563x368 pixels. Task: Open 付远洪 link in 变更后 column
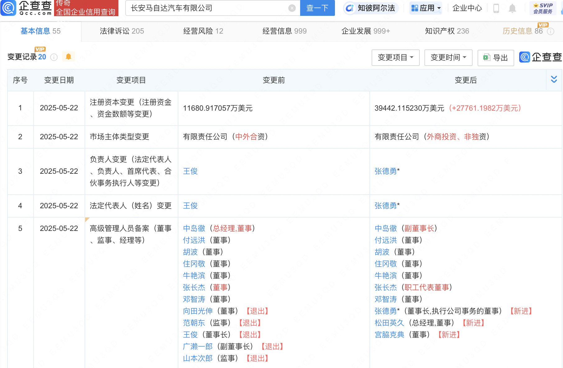(x=386, y=240)
